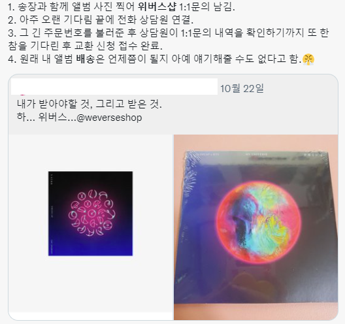Click the 교환 신청 접수 완료 line
Screen dimensions: 345x324
coord(86,46)
